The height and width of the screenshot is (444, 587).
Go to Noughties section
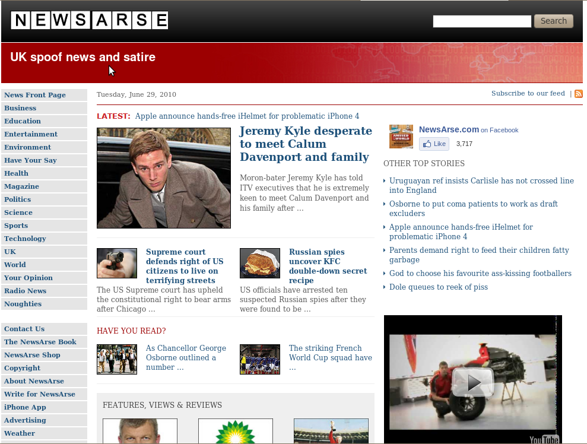[x=44, y=304]
